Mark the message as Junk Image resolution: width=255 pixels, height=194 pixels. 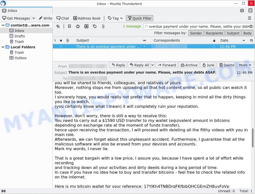pos(208,65)
